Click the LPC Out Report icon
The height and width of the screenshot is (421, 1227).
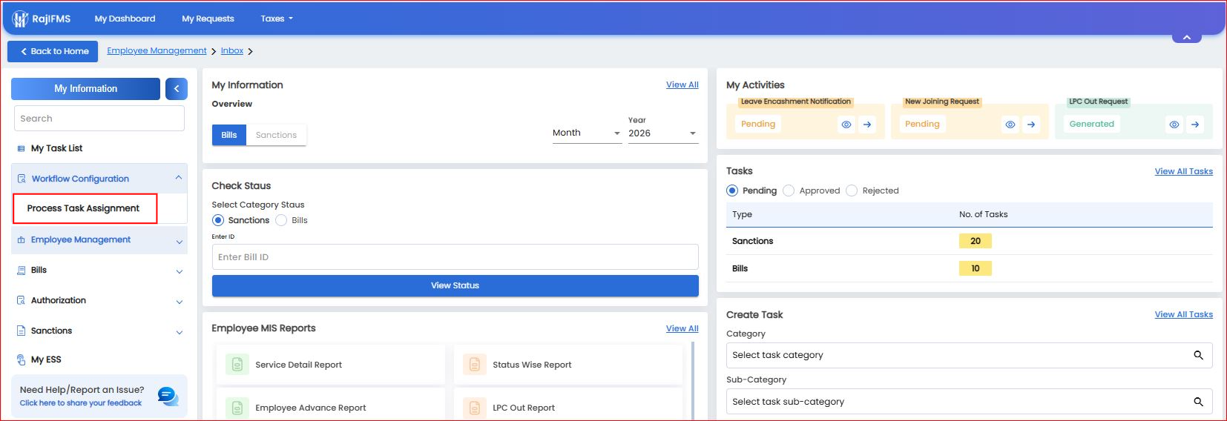coord(475,408)
